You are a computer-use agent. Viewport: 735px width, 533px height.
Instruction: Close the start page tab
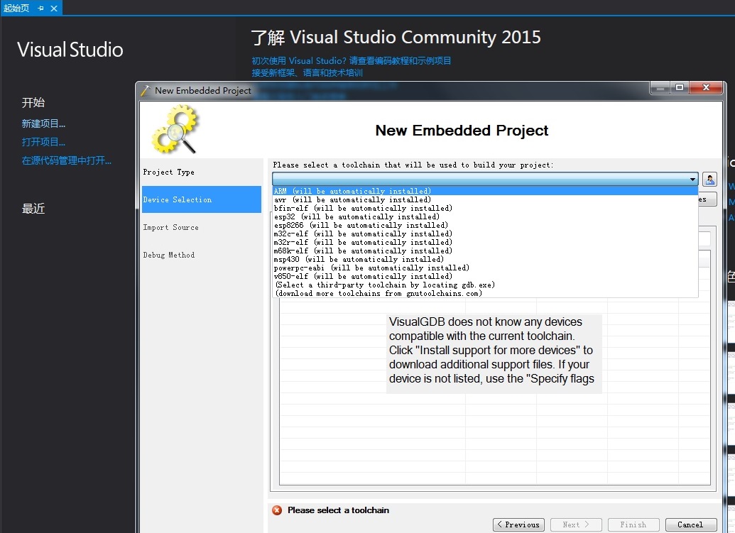pyautogui.click(x=54, y=9)
